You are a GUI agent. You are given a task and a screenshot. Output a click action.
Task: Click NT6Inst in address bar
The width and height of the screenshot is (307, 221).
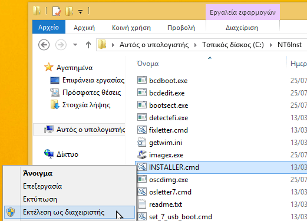click(x=289, y=45)
